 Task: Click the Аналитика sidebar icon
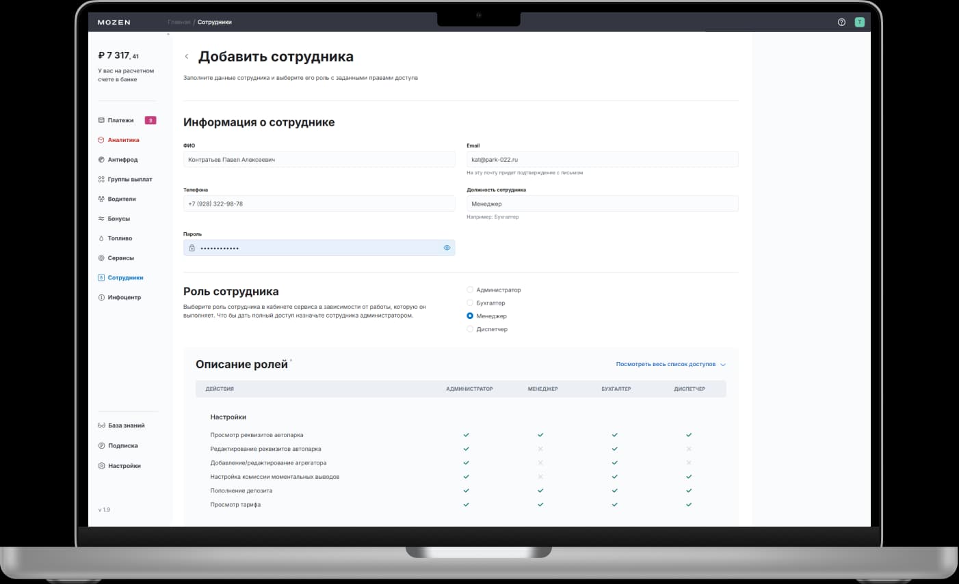[101, 140]
